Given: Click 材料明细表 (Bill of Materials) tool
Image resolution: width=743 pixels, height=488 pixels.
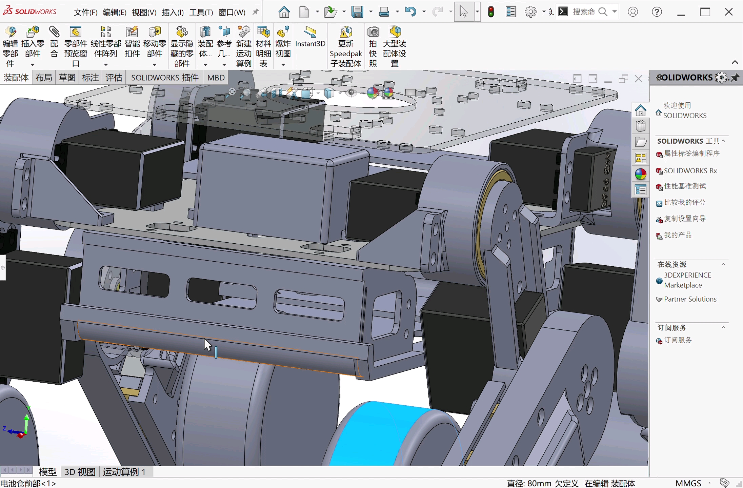Looking at the screenshot, I should tap(263, 46).
